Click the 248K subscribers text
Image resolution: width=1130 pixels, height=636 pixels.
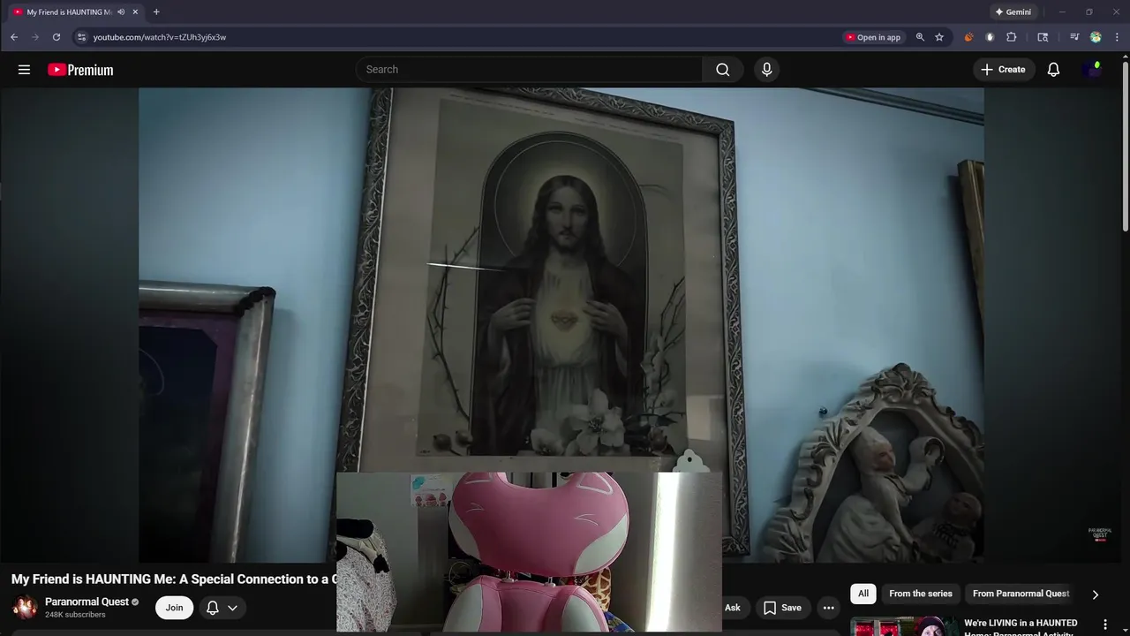pyautogui.click(x=75, y=615)
